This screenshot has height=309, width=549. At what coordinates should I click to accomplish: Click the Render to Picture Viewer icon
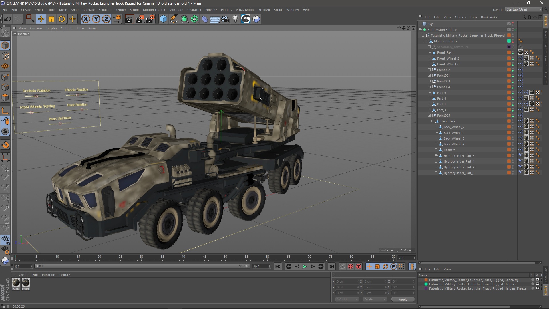pyautogui.click(x=140, y=19)
